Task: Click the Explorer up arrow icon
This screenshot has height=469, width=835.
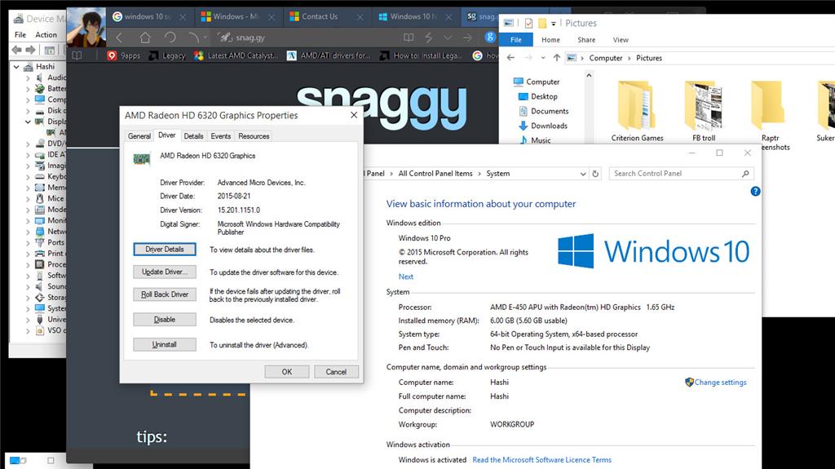Action: [x=556, y=58]
